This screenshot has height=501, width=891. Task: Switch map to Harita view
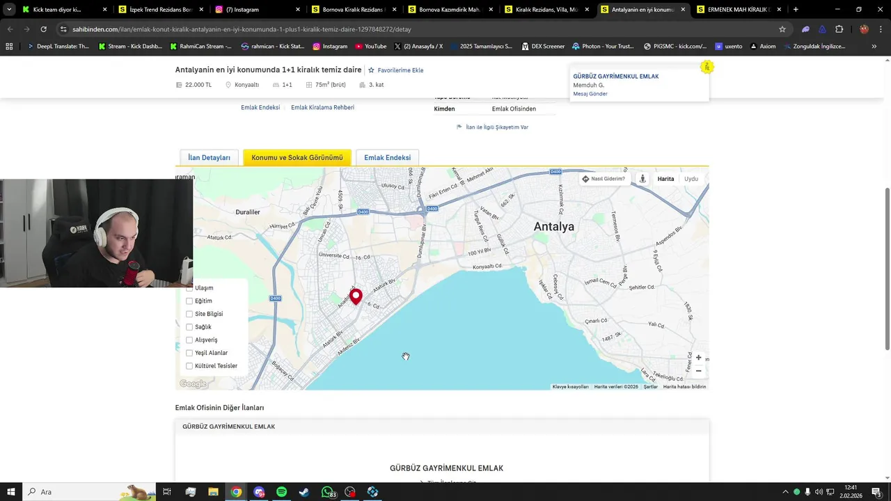point(665,179)
